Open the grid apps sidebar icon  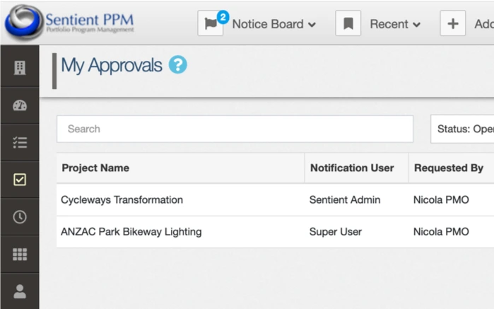(20, 254)
